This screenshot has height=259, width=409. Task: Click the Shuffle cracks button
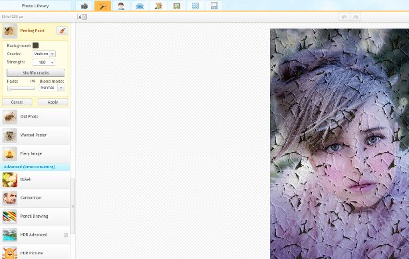pos(36,72)
